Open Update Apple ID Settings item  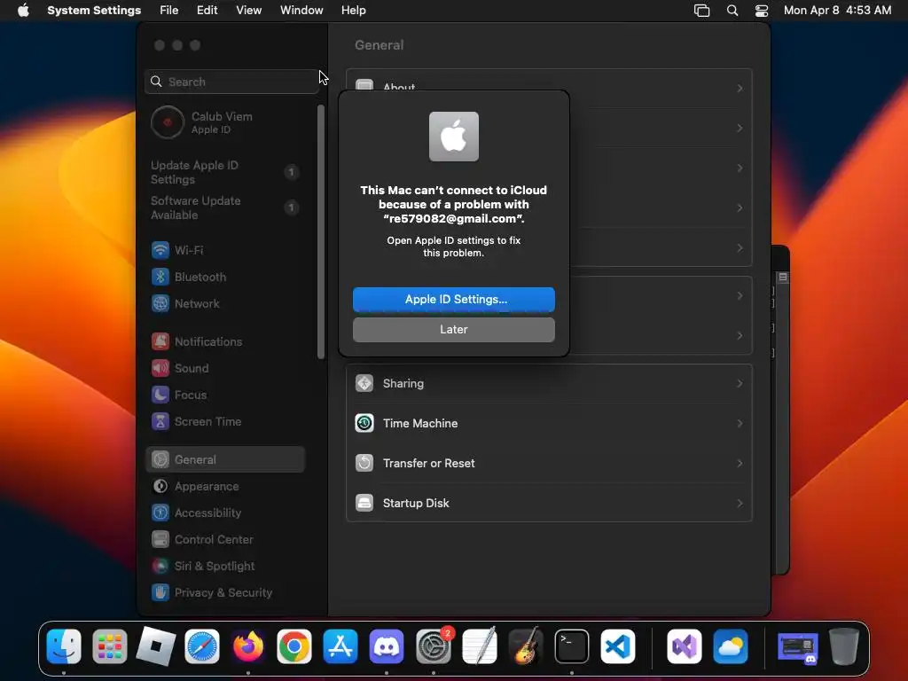point(226,172)
